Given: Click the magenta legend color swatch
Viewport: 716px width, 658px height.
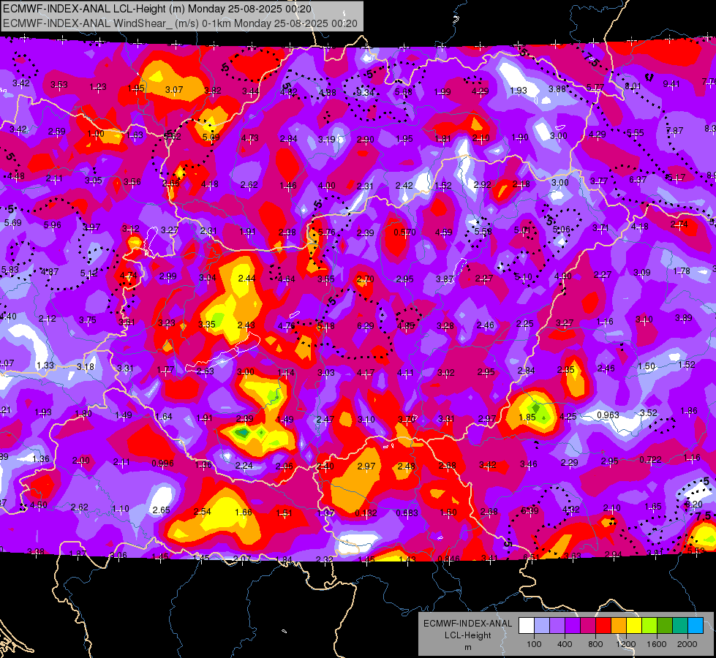Looking at the screenshot, I should [x=588, y=626].
